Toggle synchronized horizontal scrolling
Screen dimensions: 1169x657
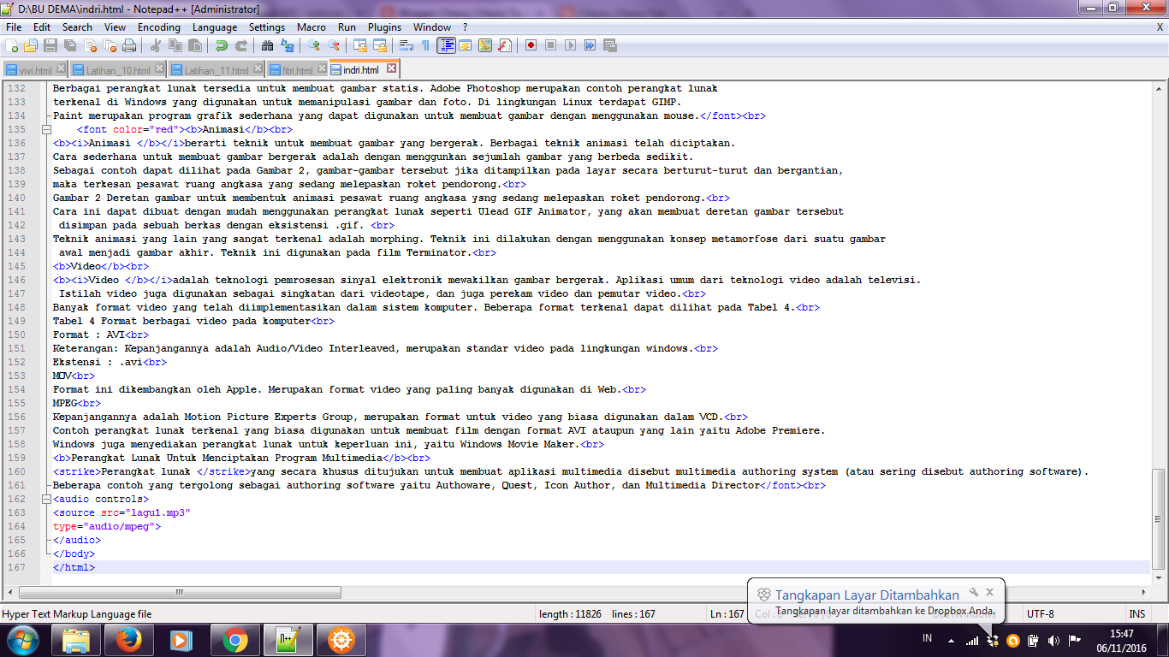pos(380,45)
